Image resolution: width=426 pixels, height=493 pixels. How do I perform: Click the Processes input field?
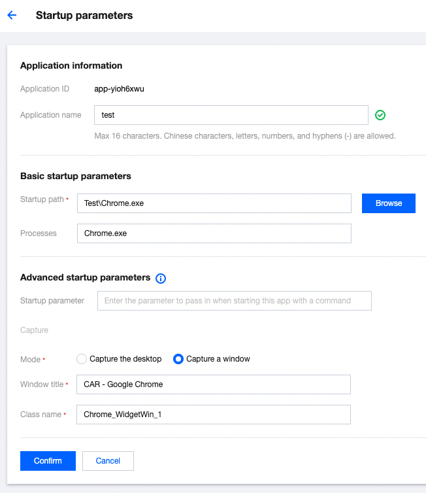pos(214,233)
